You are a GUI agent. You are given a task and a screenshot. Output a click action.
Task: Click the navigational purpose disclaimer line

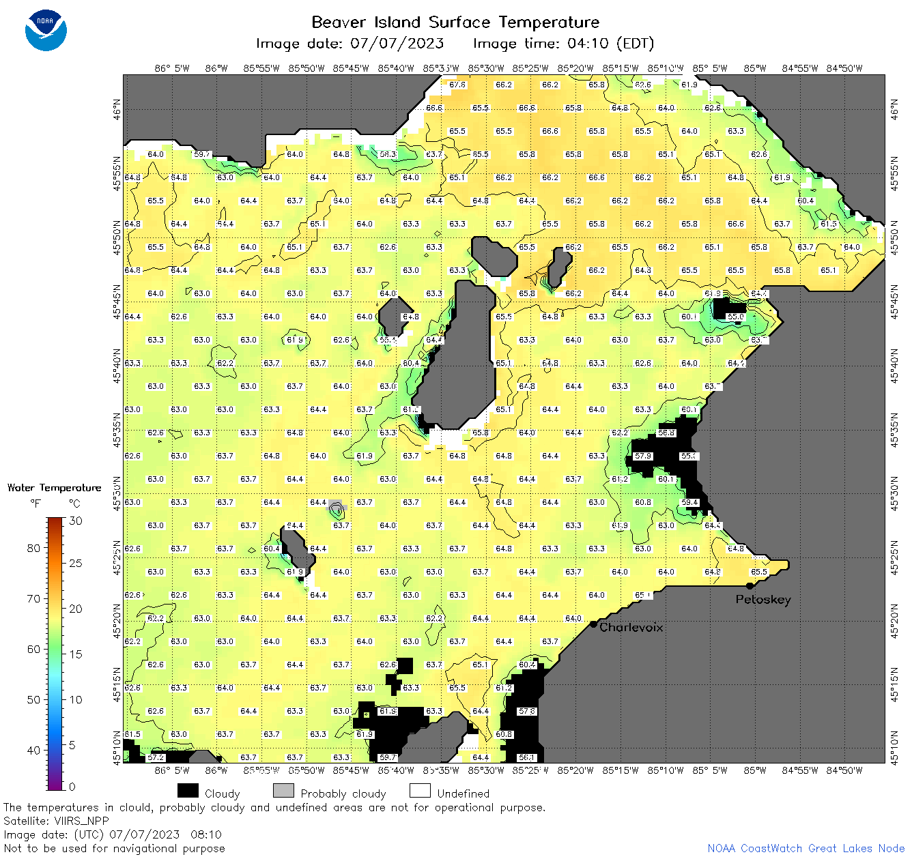pyautogui.click(x=114, y=848)
